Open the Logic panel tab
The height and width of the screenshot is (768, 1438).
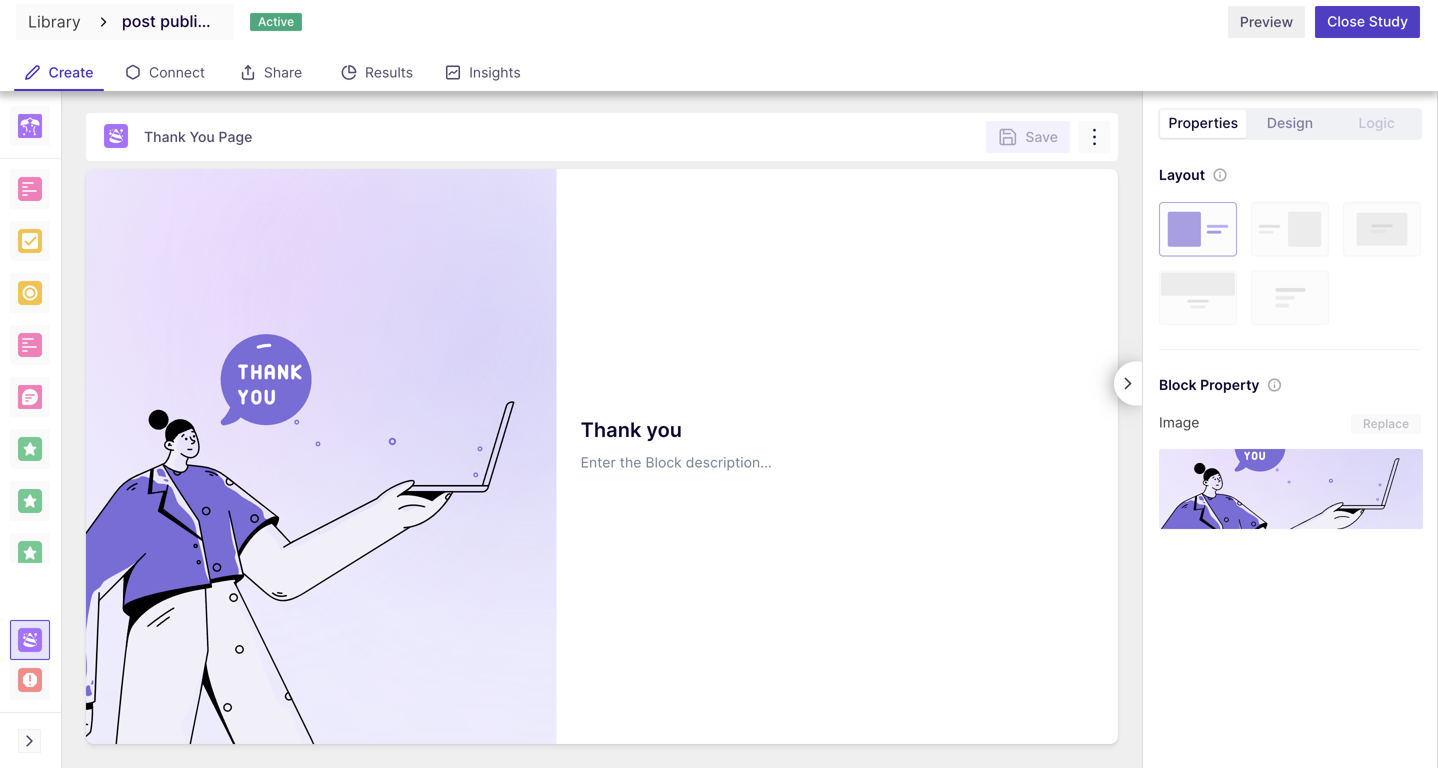click(1375, 123)
